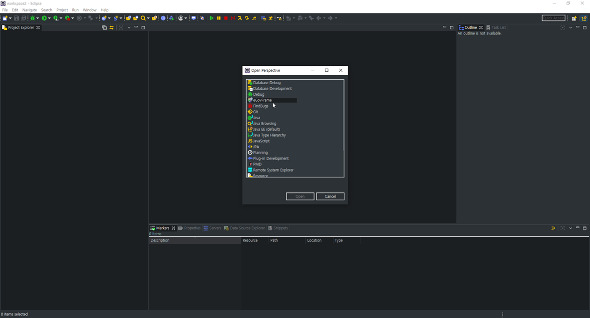Toggle Use Step Filters toolbar button

click(270, 18)
